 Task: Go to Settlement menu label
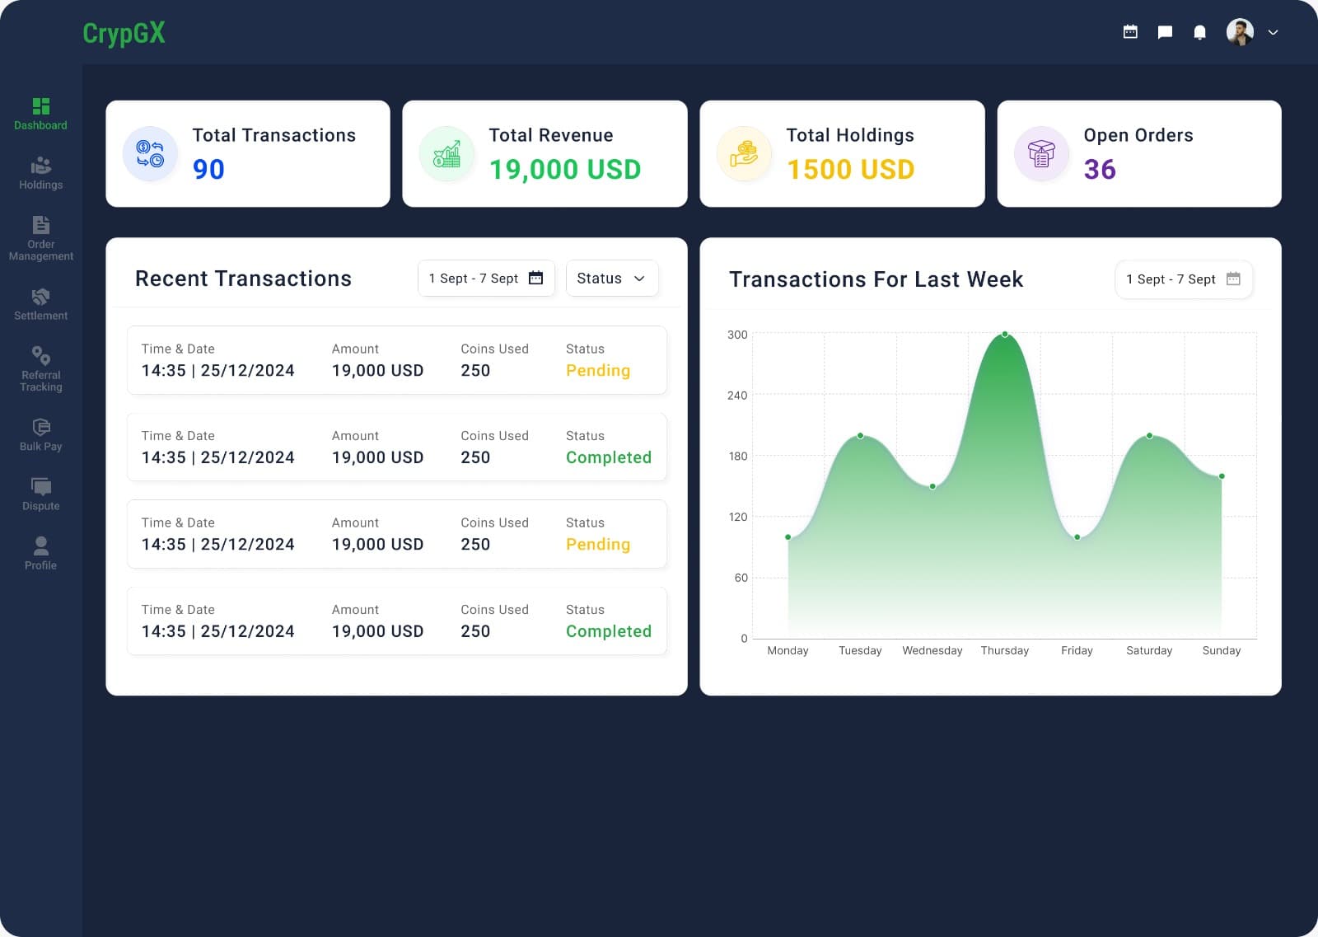tap(40, 316)
